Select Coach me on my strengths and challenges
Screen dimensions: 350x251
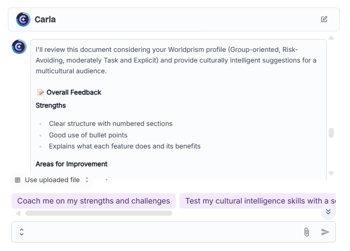click(94, 201)
